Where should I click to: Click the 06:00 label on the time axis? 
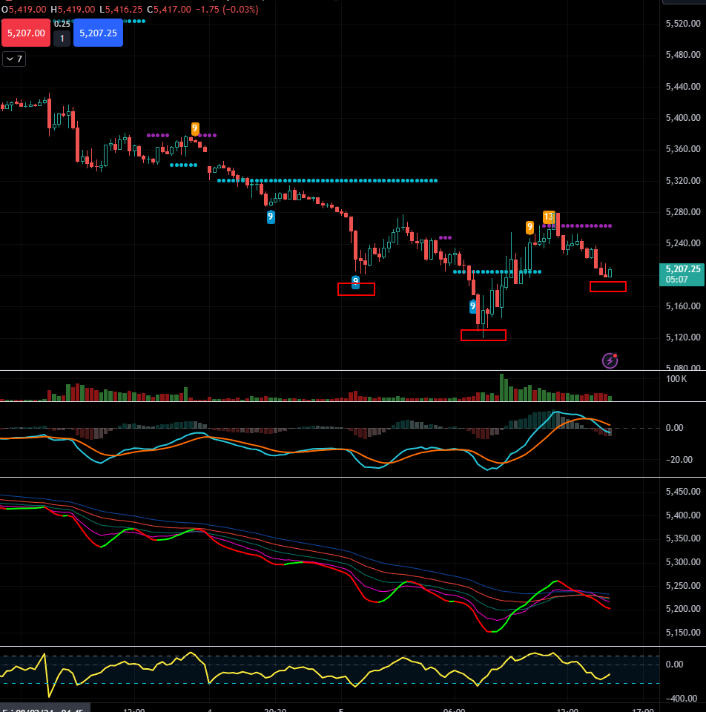[453, 709]
